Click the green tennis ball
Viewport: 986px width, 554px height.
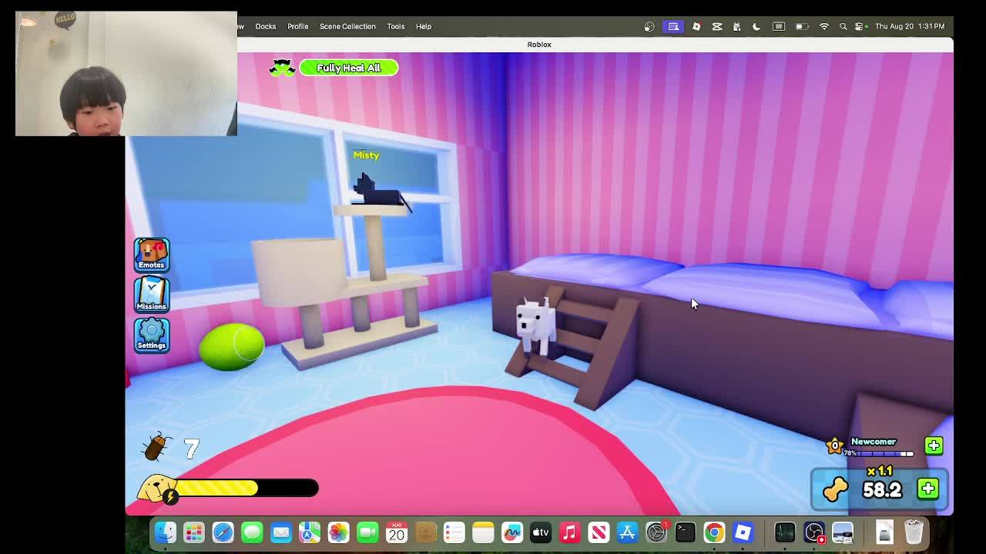(x=232, y=347)
